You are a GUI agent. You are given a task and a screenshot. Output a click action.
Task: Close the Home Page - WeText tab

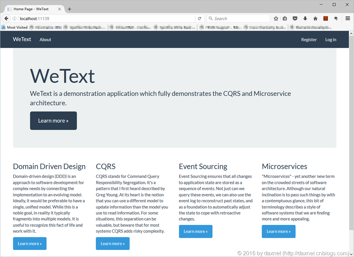click(59, 9)
